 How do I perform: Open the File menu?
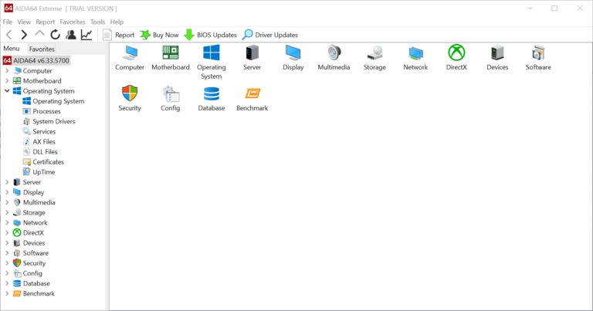tap(8, 22)
